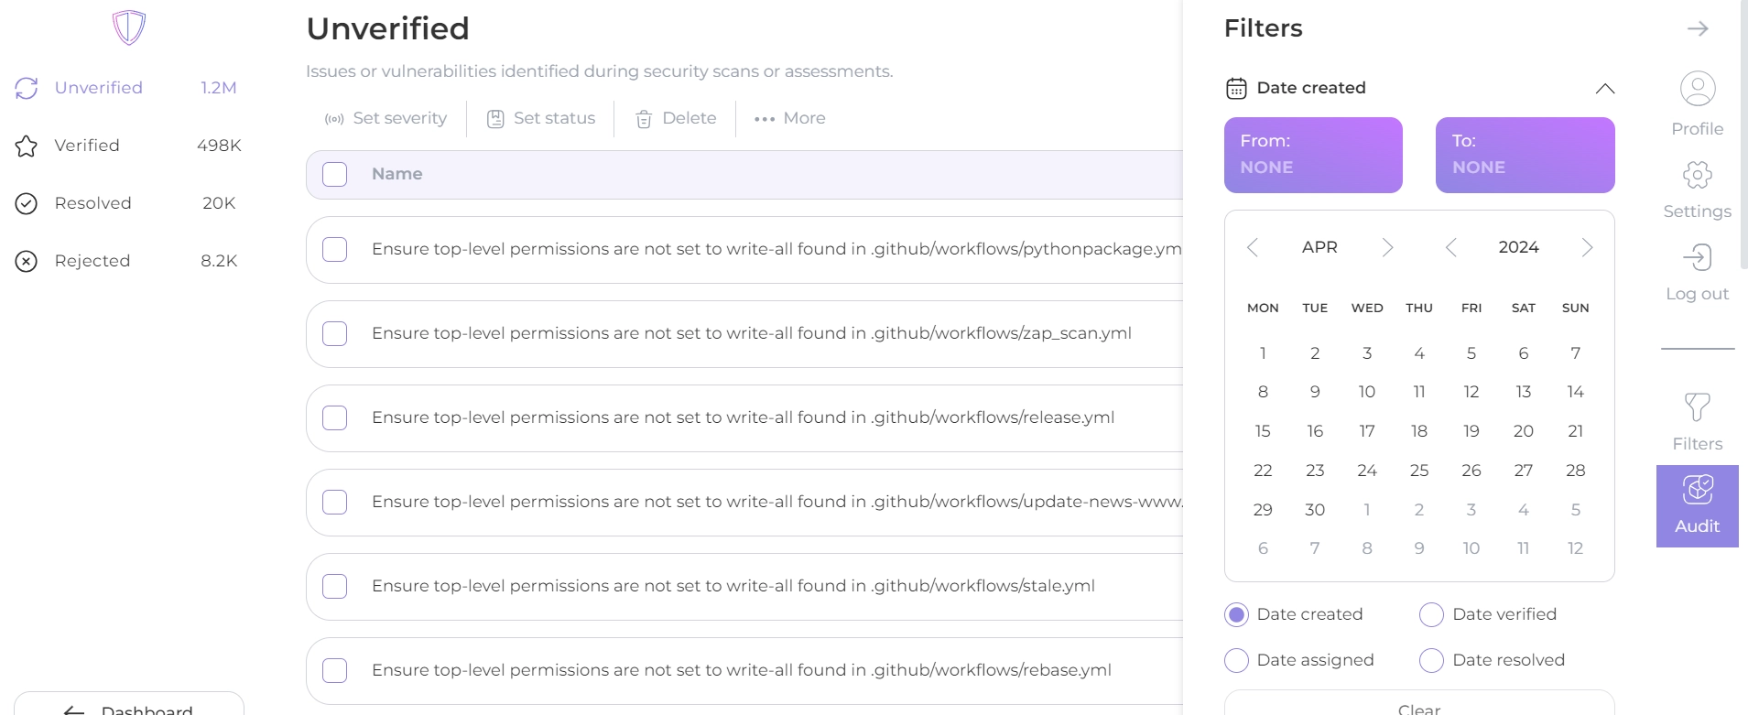Click the Log out icon
This screenshot has height=715, width=1748.
tap(1697, 257)
